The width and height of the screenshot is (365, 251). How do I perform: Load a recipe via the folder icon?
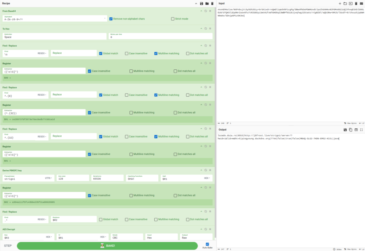click(x=207, y=4)
